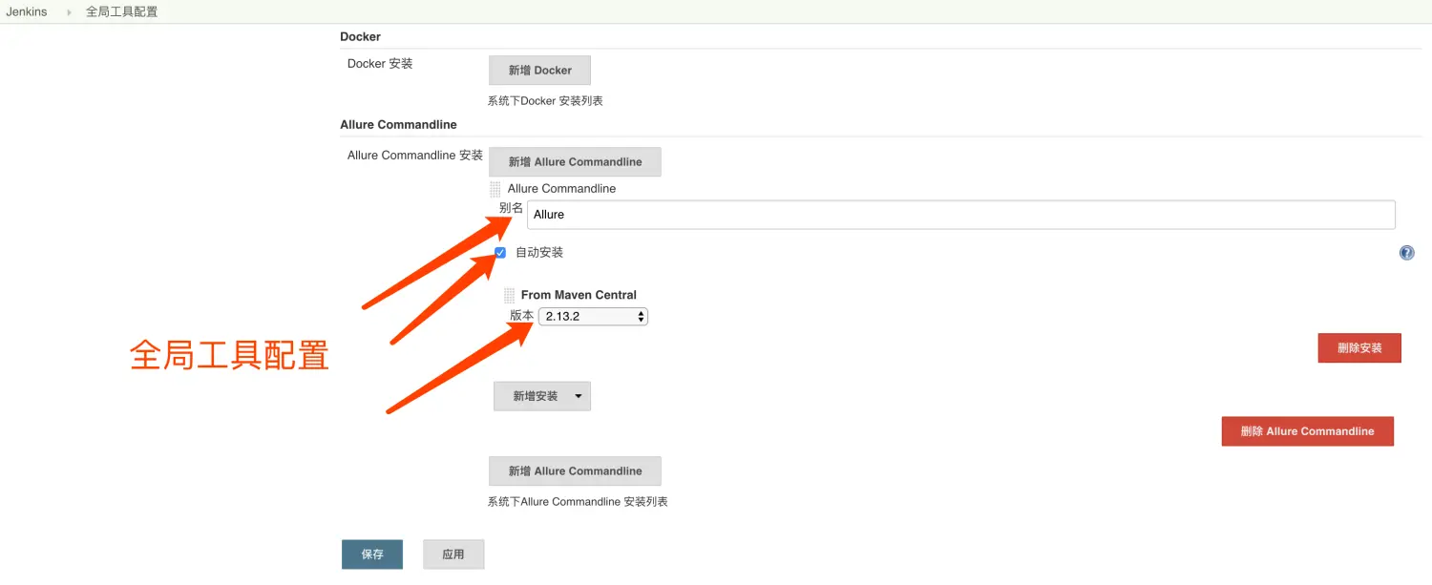Click the Jenkins breadcrumb link
This screenshot has height=585, width=1432.
point(27,12)
